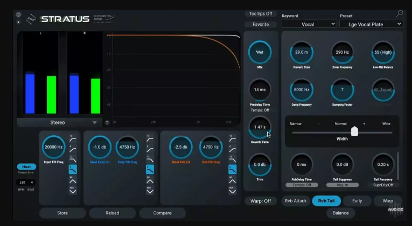This screenshot has width=412, height=226.
Task: Select the 6 dB high-pass early filter shape
Action: [x=150, y=149]
